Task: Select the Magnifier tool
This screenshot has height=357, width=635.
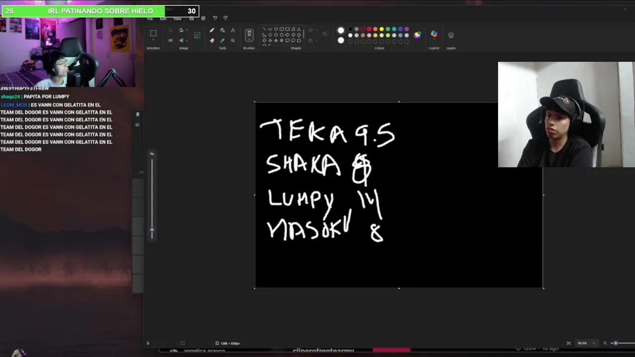Action: [x=233, y=40]
